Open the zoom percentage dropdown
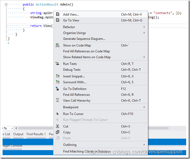This screenshot has width=190, height=159. pos(12,128)
